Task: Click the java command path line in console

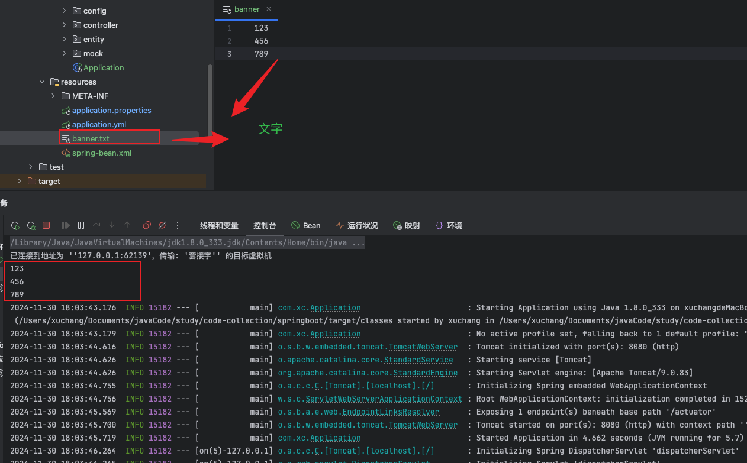Action: click(x=188, y=242)
